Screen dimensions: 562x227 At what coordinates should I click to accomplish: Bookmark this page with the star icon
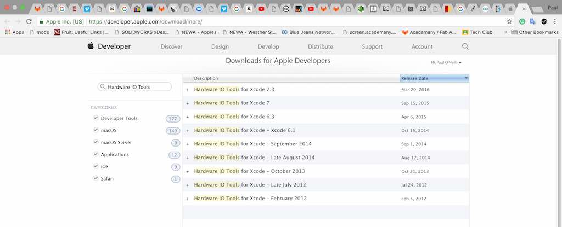[509, 21]
